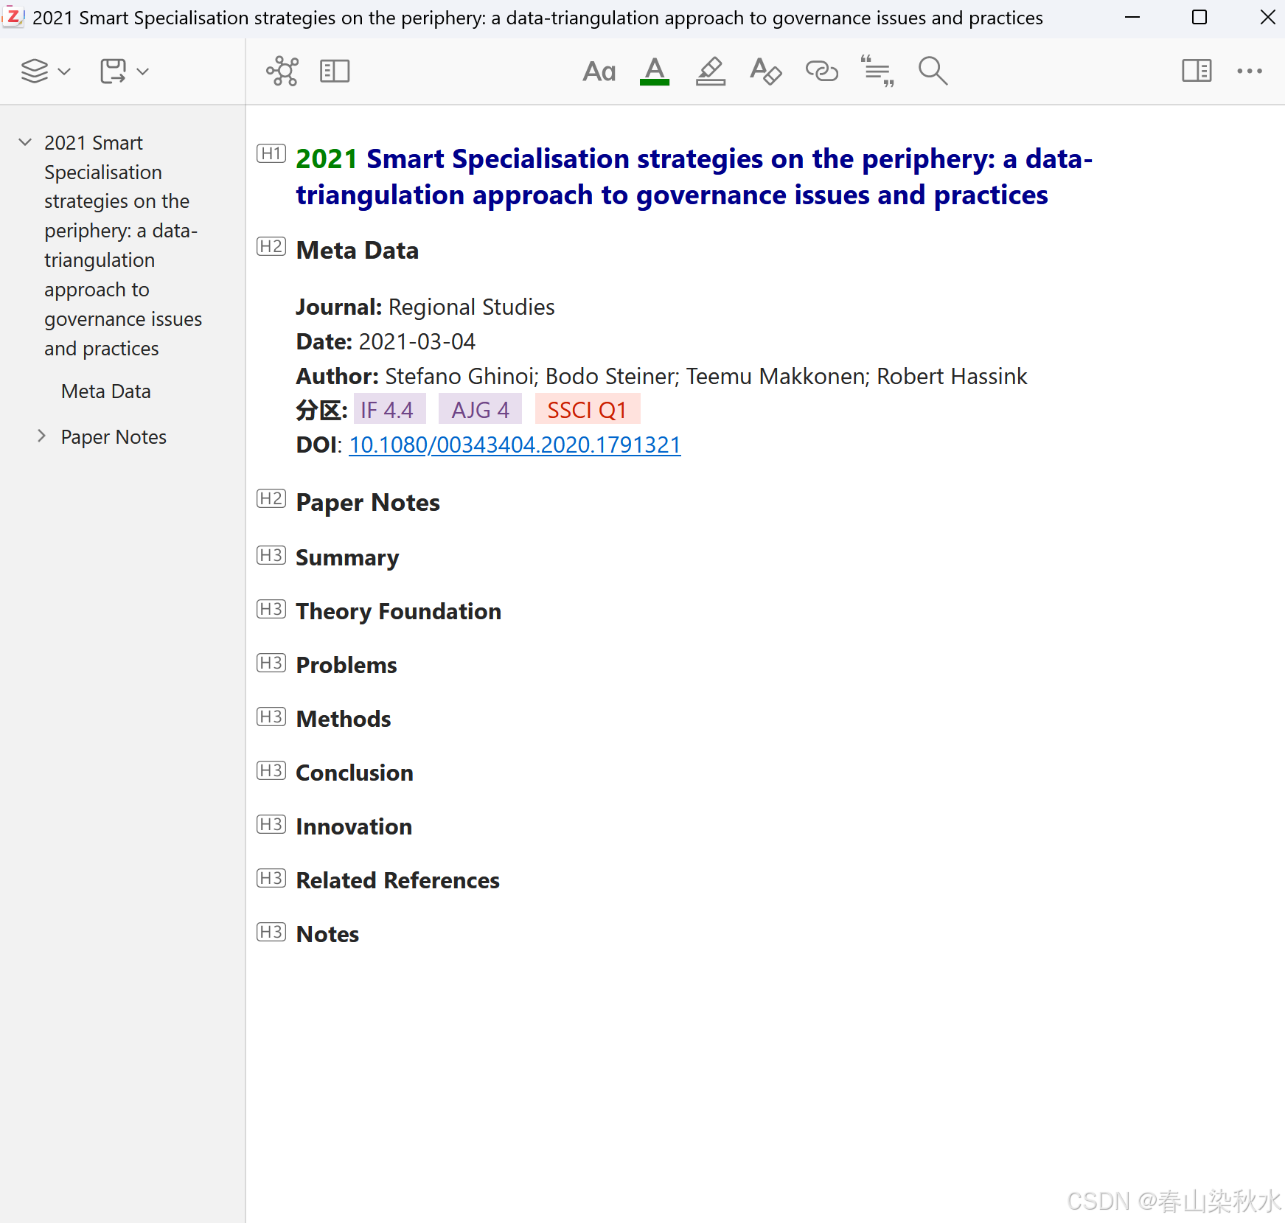Viewport: 1285px width, 1223px height.
Task: Select the highlighter tool
Action: click(710, 71)
